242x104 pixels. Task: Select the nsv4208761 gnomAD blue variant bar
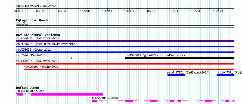click(x=125, y=47)
